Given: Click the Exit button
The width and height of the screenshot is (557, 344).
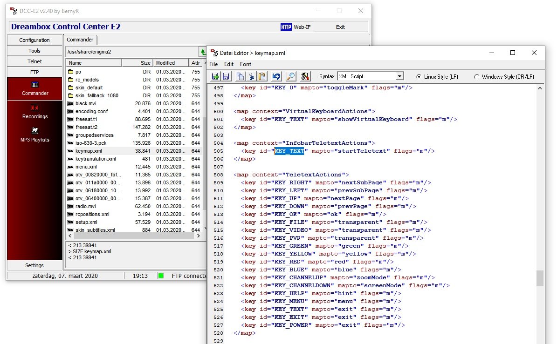Looking at the screenshot, I should [340, 27].
